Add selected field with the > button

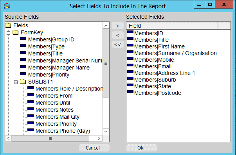tap(118, 26)
